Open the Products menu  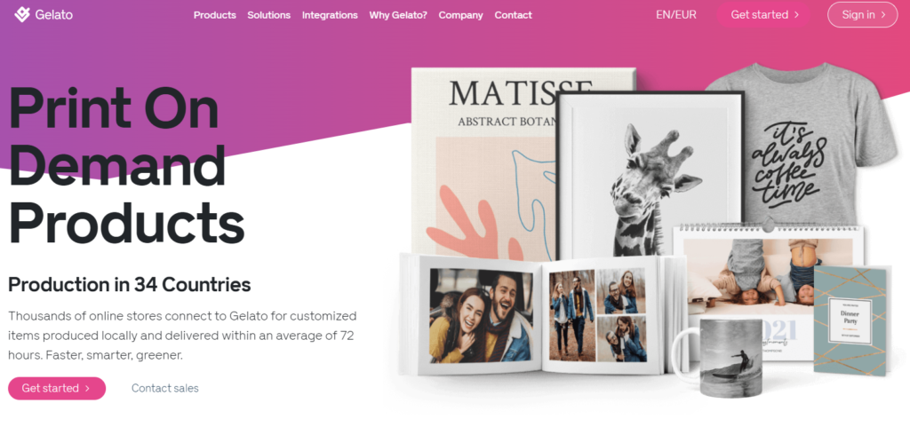point(215,15)
